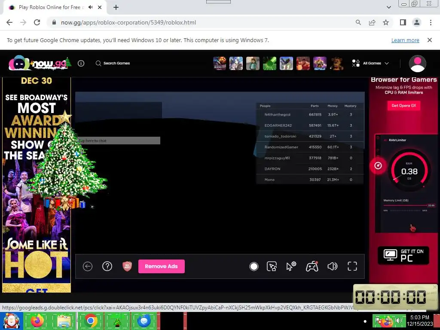Open the green ball game thumbnail
The image size is (440, 330).
(269, 63)
